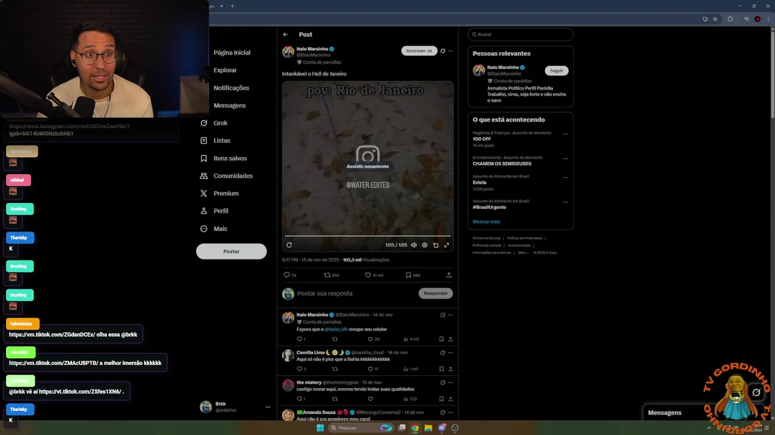Click the #BrasilUrgente trending topic
Screen dimensions: 775x435
tap(489, 207)
